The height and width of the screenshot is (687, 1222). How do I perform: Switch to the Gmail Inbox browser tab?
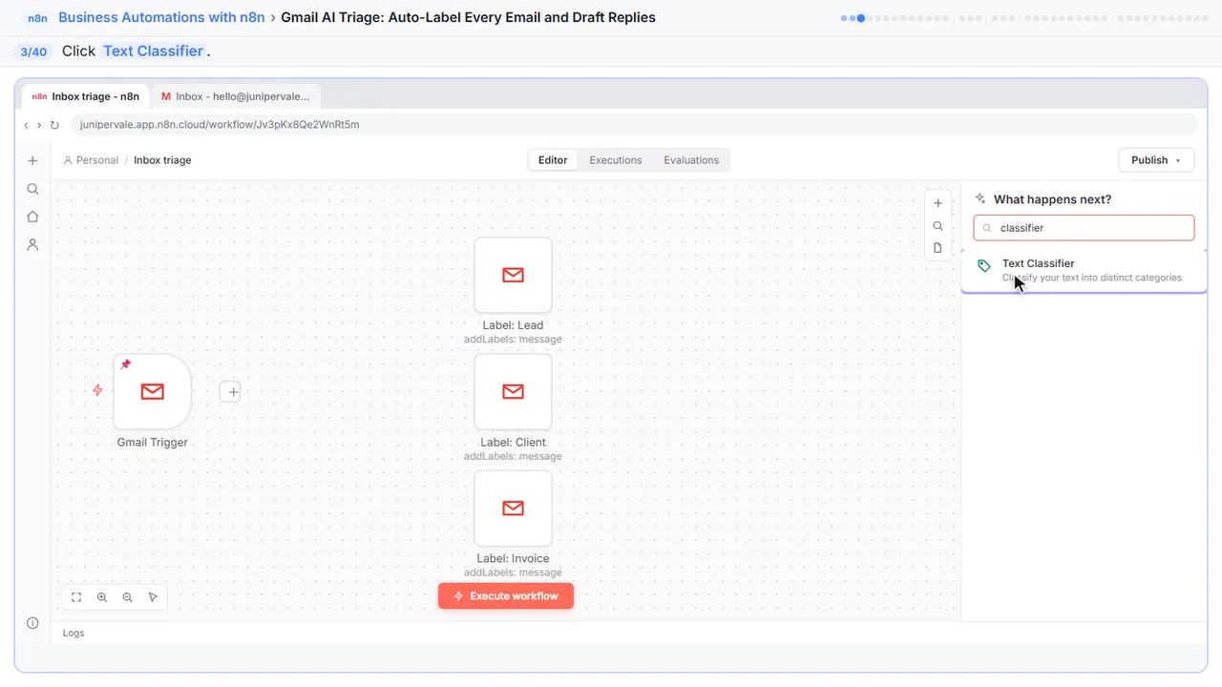click(236, 96)
